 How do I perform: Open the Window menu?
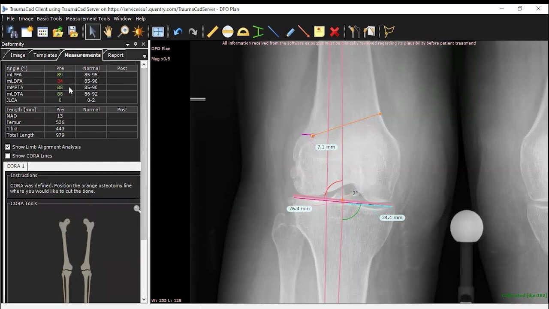click(x=122, y=18)
